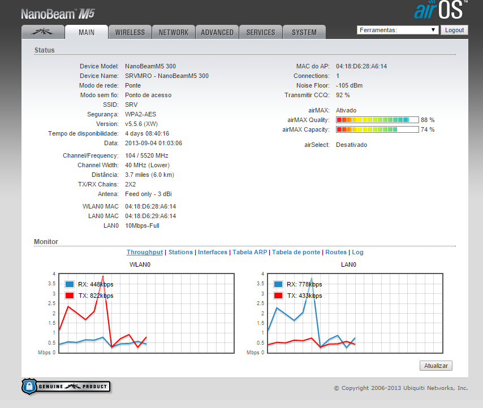
Task: Click LAN0 TX red legend swatch
Action: point(278,296)
